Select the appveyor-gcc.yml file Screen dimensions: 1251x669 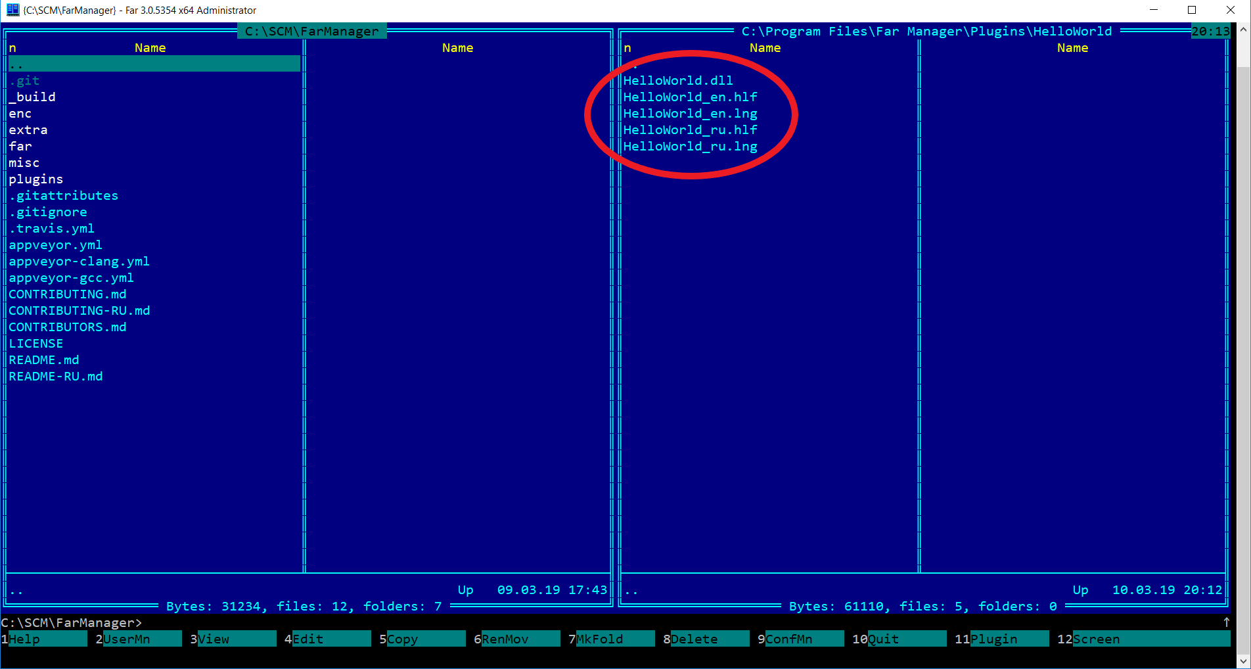72,277
